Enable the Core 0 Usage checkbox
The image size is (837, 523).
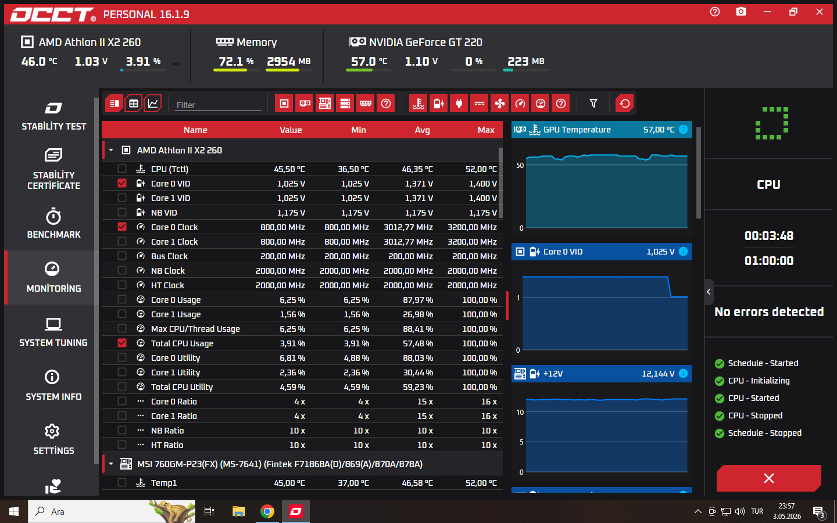pyautogui.click(x=122, y=300)
